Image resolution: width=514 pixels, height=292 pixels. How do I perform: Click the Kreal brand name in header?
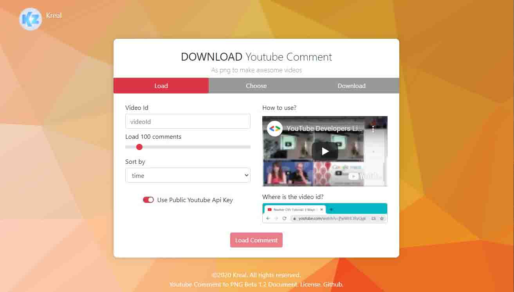click(x=54, y=16)
